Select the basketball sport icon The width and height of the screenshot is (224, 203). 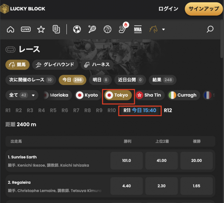[x=108, y=29]
